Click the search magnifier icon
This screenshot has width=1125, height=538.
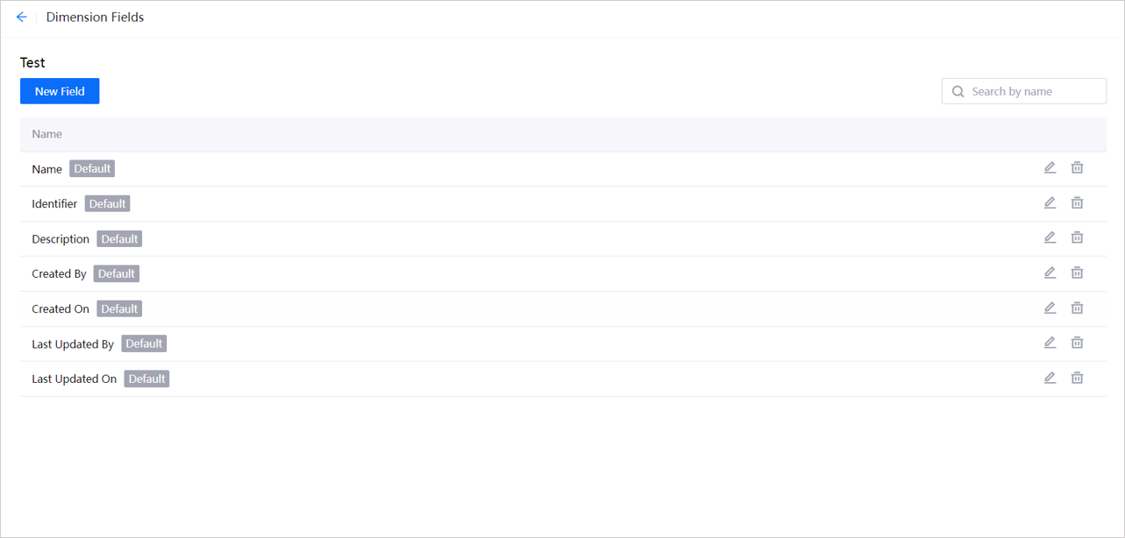coord(957,91)
